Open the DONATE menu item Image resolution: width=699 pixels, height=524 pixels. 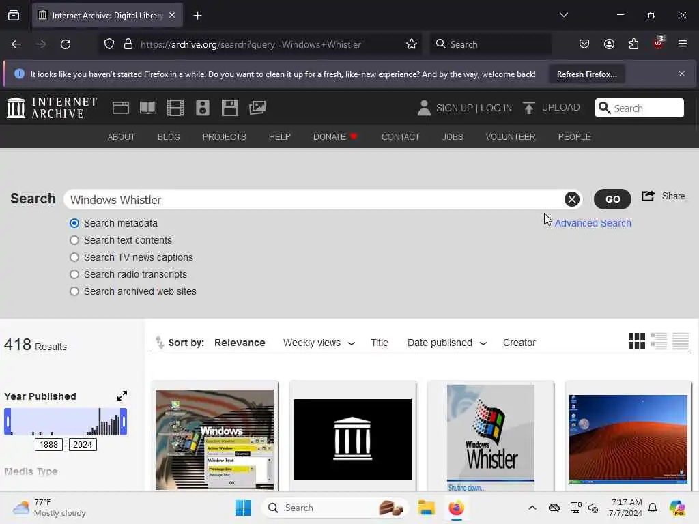[x=335, y=136]
